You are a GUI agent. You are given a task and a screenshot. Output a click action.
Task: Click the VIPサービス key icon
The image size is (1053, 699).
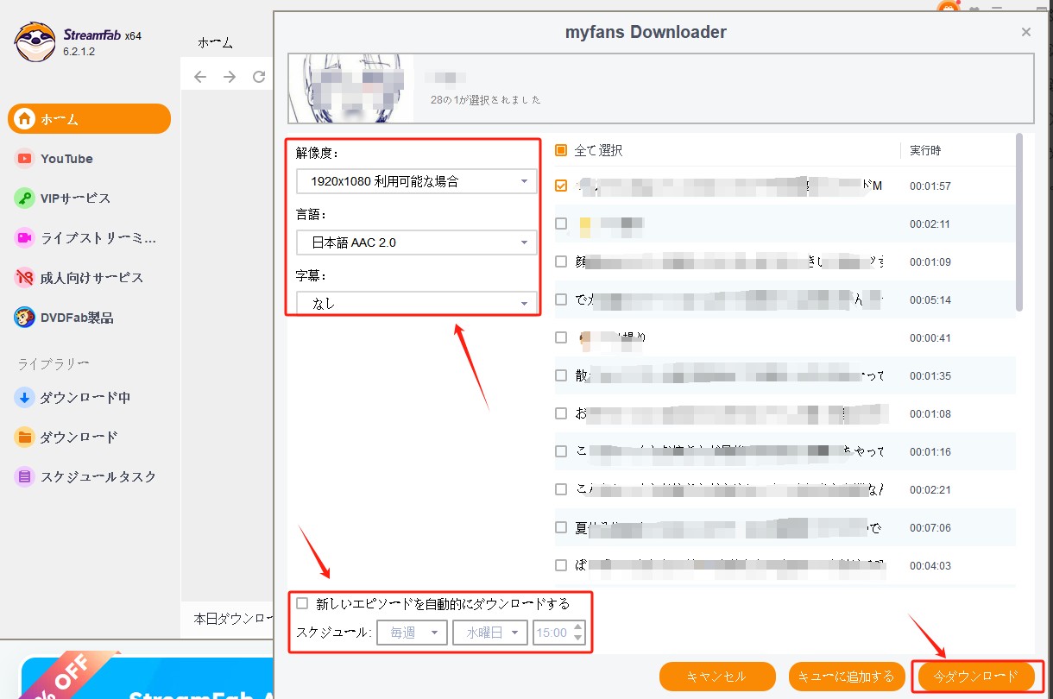[x=24, y=198]
